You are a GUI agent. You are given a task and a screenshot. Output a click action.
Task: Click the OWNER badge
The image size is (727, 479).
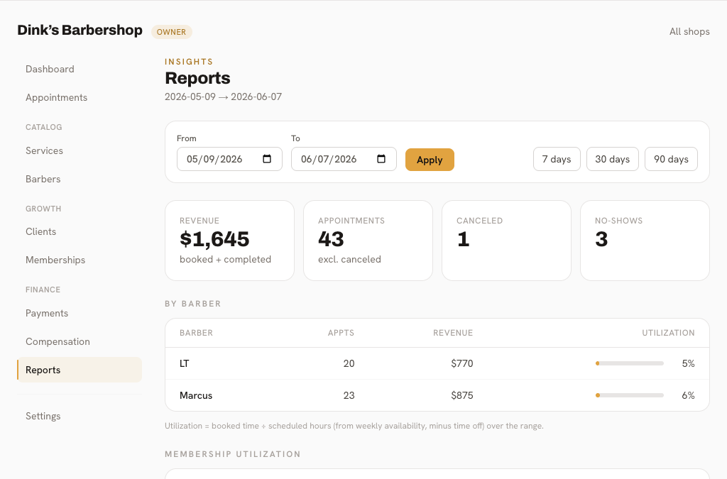pyautogui.click(x=171, y=32)
